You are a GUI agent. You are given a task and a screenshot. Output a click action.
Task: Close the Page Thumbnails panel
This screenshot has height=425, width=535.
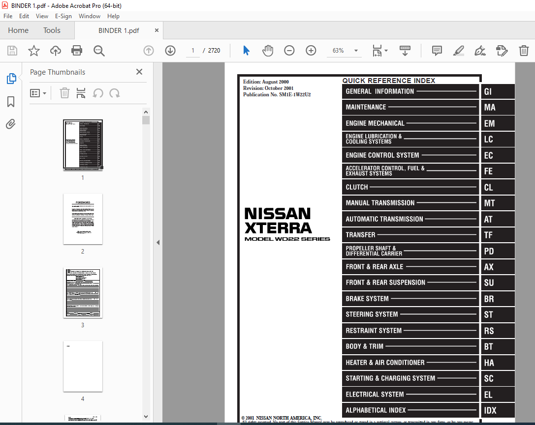click(139, 72)
